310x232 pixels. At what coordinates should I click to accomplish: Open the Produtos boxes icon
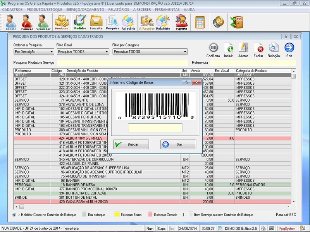pos(61,22)
